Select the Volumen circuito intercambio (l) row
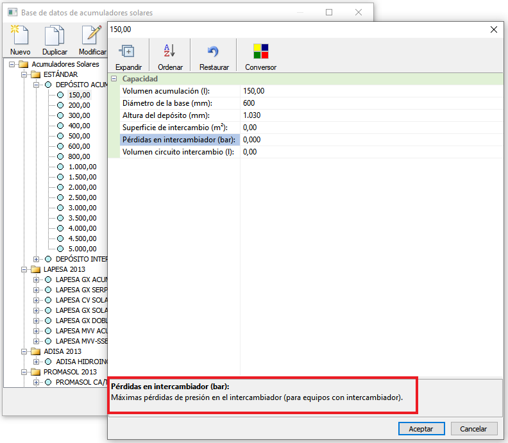Screen dimensions: 508x443 click(x=180, y=152)
